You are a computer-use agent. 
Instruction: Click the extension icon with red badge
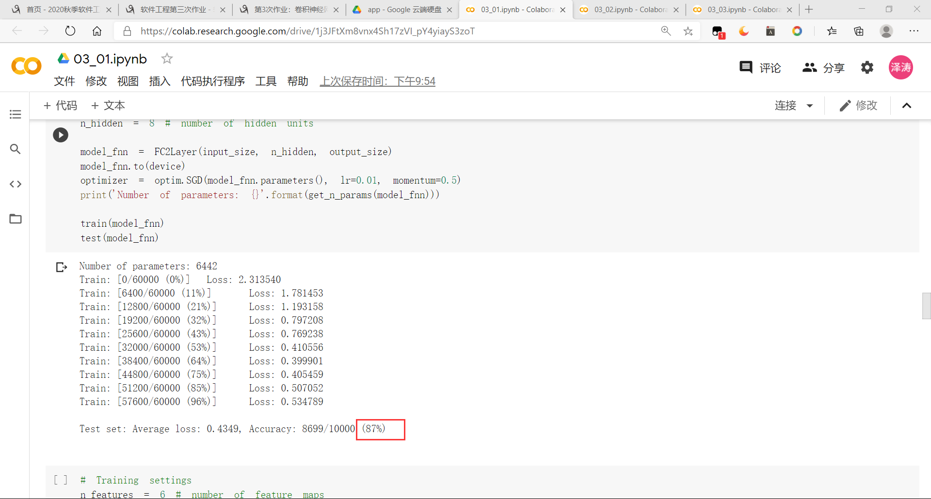pyautogui.click(x=718, y=32)
